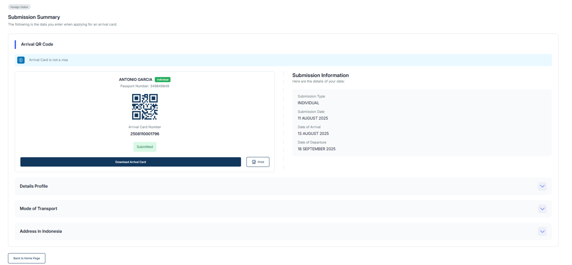572x265 pixels.
Task: Click the arrival QR code image
Action: 145,107
